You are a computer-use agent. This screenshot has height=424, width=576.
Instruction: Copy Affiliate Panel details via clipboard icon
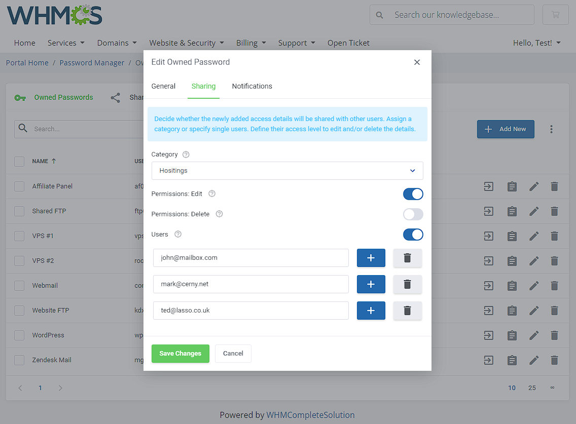coord(512,186)
